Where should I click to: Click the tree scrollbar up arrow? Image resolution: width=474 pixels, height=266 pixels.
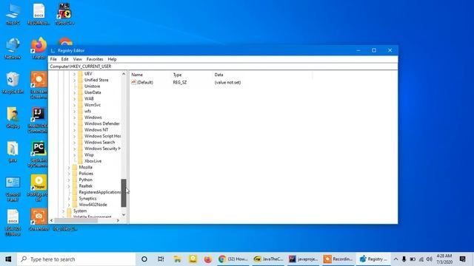[x=124, y=74]
